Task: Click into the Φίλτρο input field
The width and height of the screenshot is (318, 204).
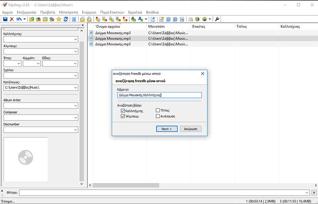Action: tap(164, 193)
